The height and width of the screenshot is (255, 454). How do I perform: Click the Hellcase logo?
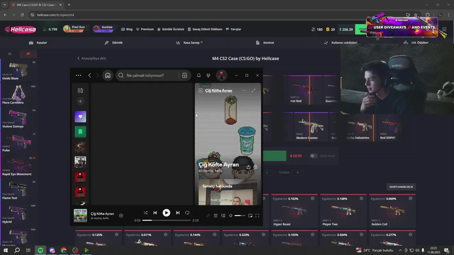[x=20, y=29]
